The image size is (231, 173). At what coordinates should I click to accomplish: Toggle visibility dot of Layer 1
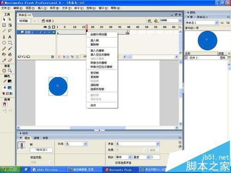point(45,32)
